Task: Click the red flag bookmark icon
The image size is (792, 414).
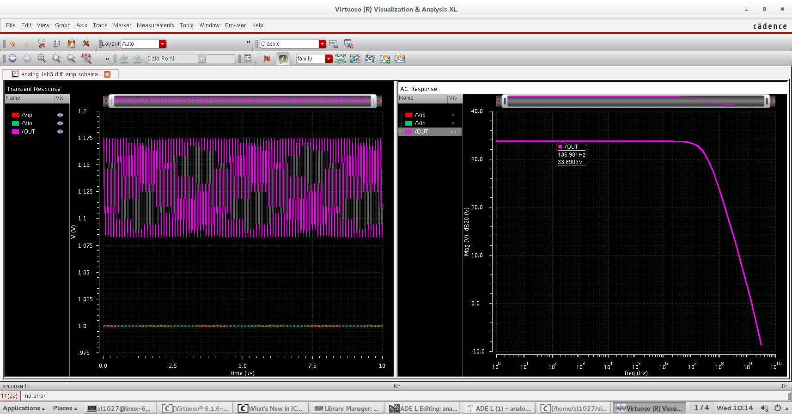Action: click(267, 58)
